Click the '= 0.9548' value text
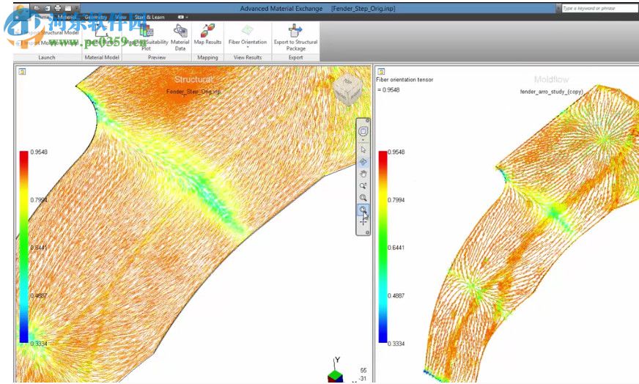The width and height of the screenshot is (639, 384). click(388, 89)
